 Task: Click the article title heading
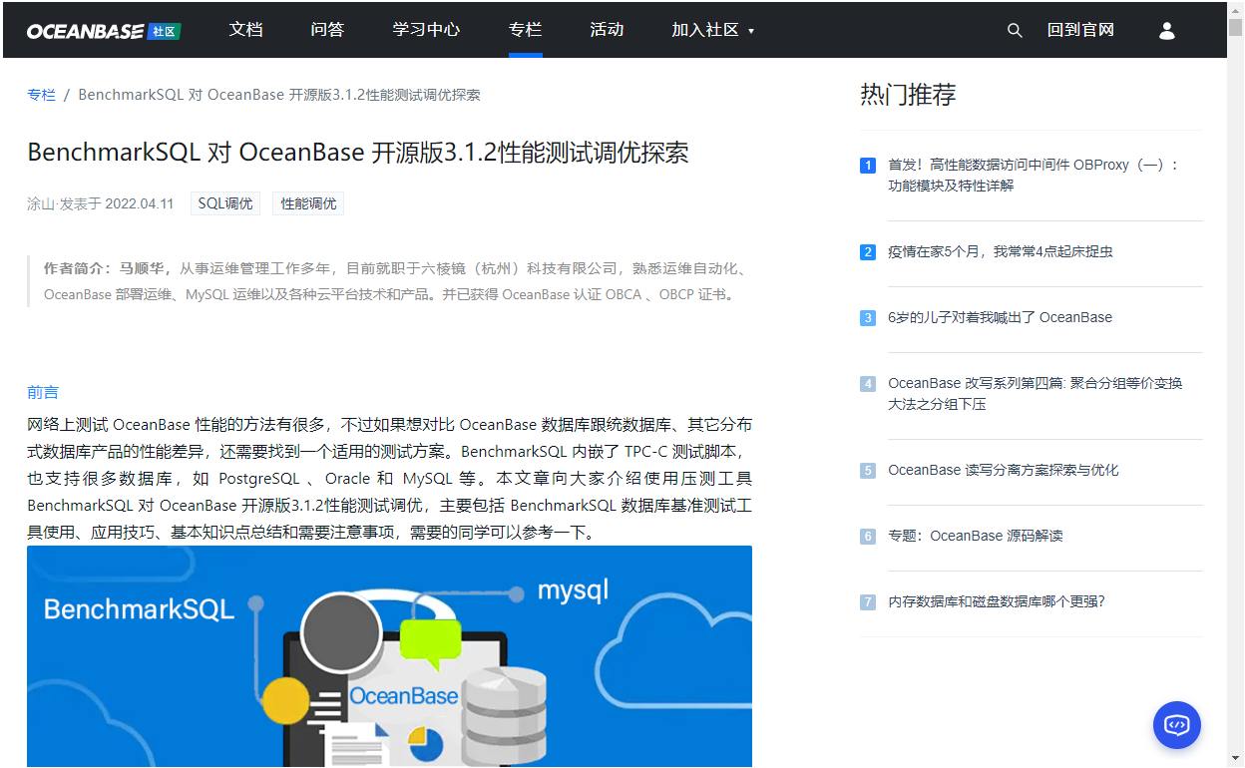point(358,153)
